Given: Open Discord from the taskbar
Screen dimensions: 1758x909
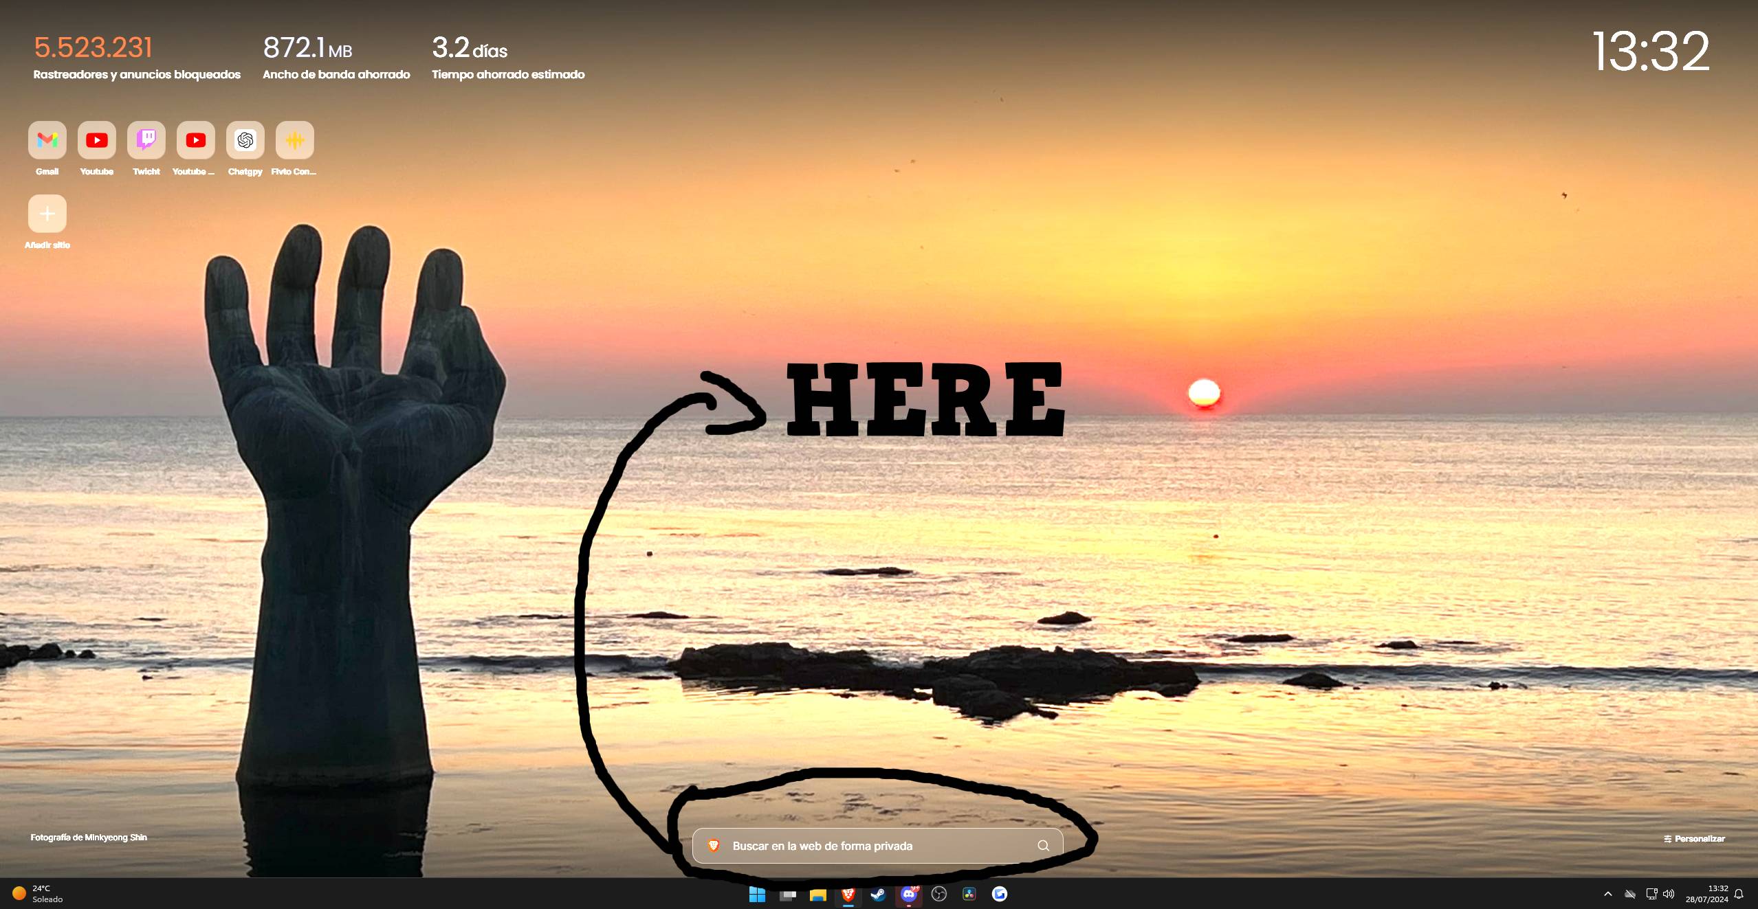Looking at the screenshot, I should pos(909,894).
